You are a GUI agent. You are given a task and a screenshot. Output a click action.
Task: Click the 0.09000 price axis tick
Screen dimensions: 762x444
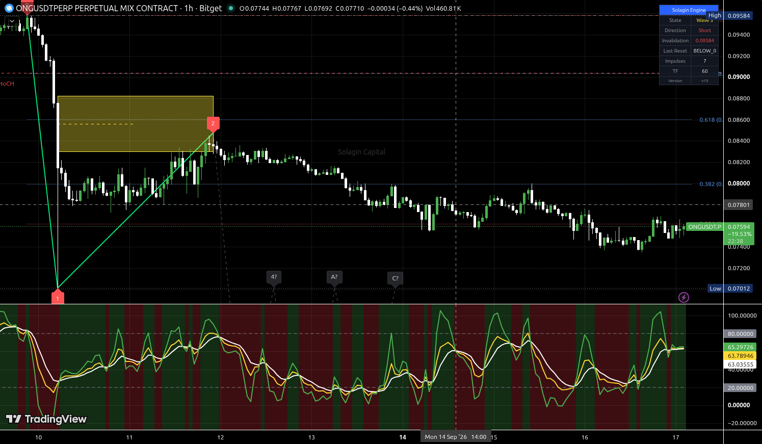(x=739, y=77)
